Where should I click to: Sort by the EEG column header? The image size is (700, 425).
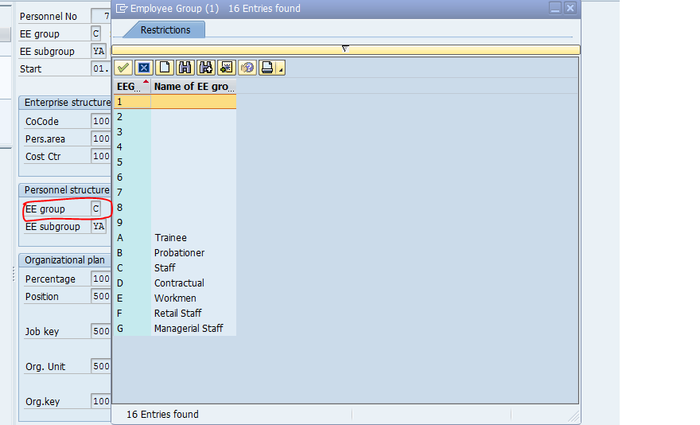click(131, 86)
